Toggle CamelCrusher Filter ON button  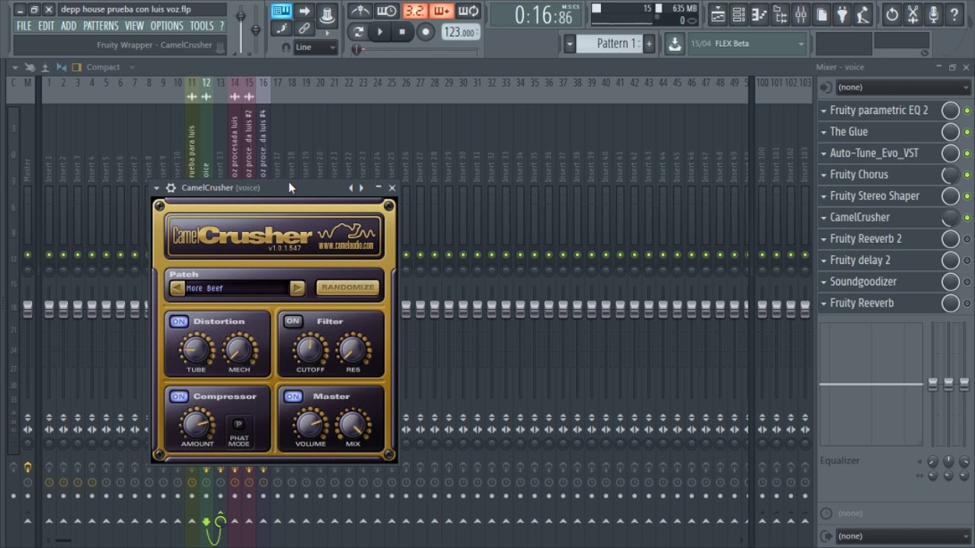(x=292, y=321)
